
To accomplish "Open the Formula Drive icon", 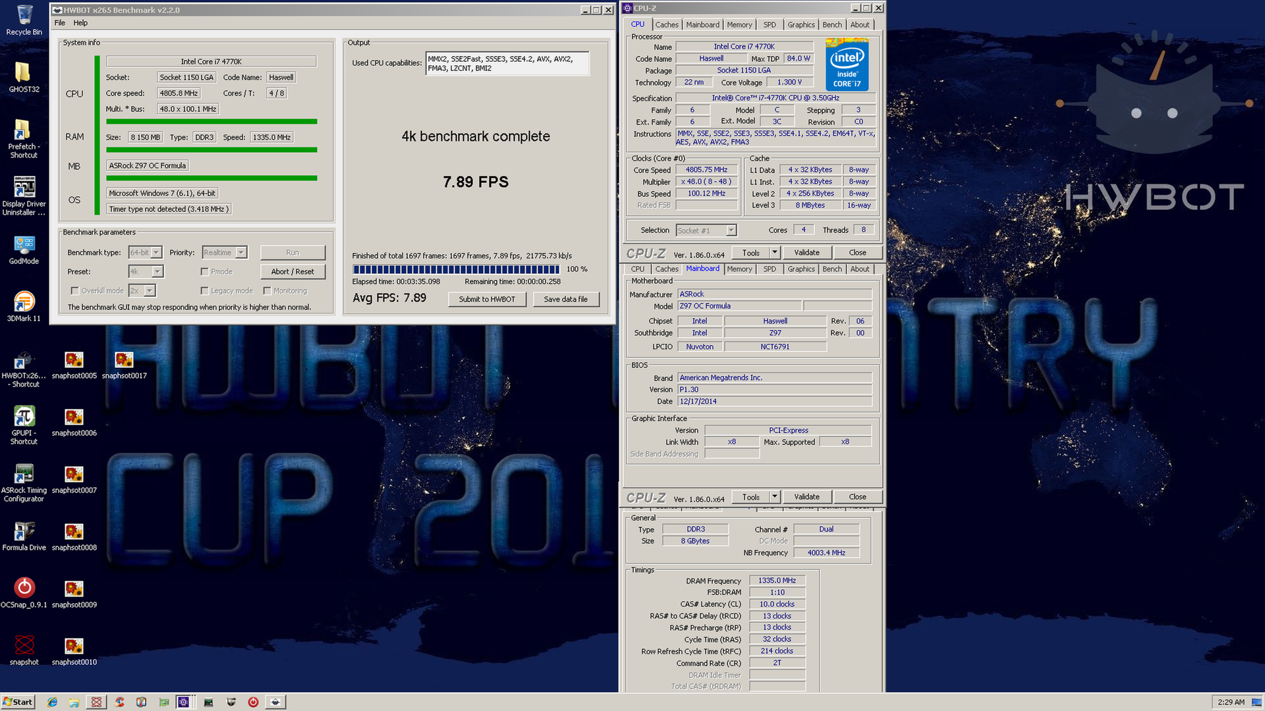I will coord(24,536).
